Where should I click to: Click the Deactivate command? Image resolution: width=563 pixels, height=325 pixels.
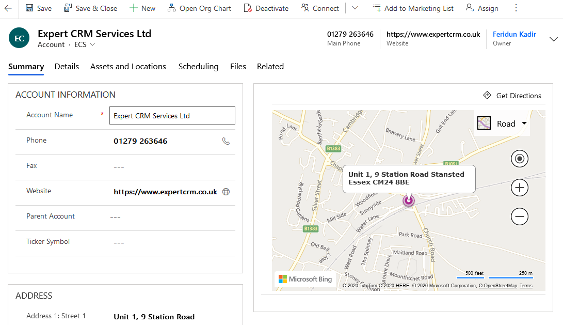(x=266, y=8)
